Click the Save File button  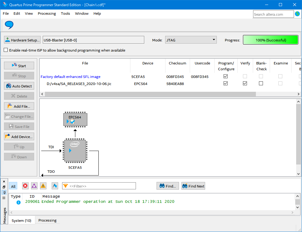[19, 126]
